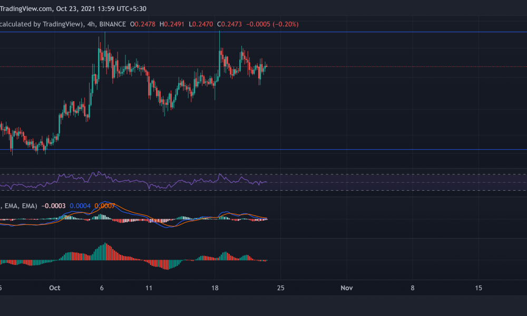
Task: Click the TradingView.com date header text
Action: (73, 9)
